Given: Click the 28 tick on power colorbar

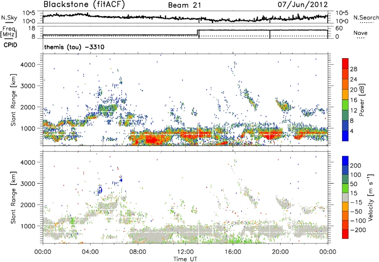Looking at the screenshot, I should 353,69.
